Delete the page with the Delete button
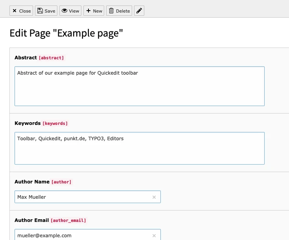The image size is (289, 240). 119,11
